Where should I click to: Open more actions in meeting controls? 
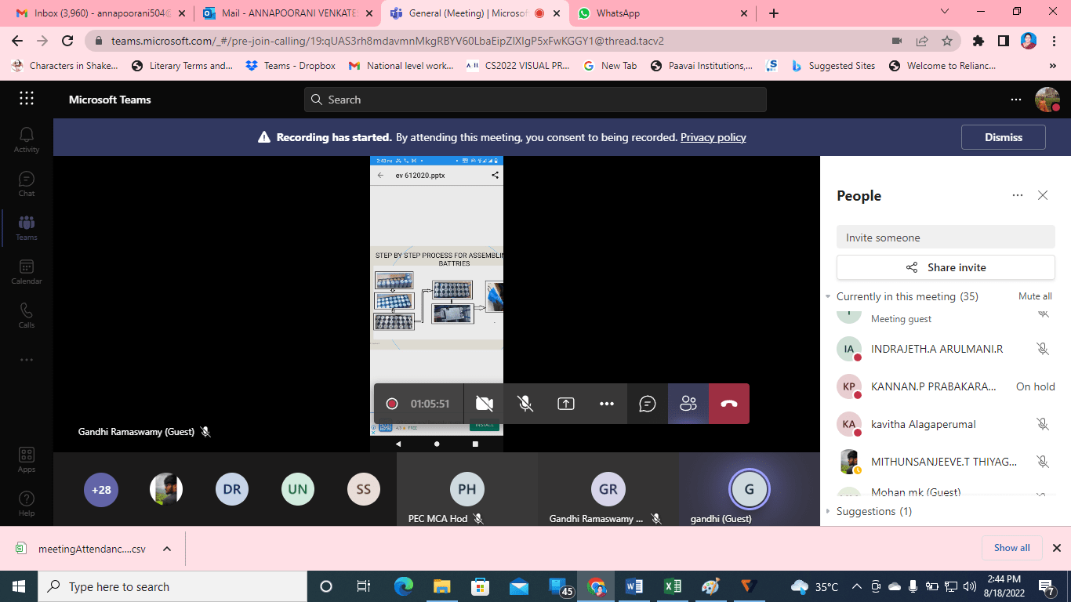point(606,404)
